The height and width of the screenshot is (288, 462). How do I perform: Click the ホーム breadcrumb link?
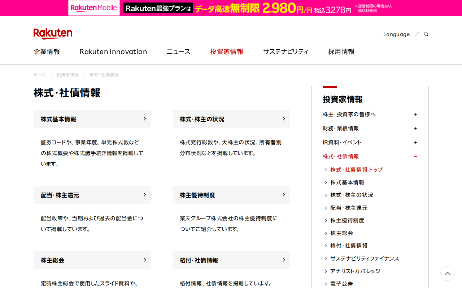click(x=40, y=75)
